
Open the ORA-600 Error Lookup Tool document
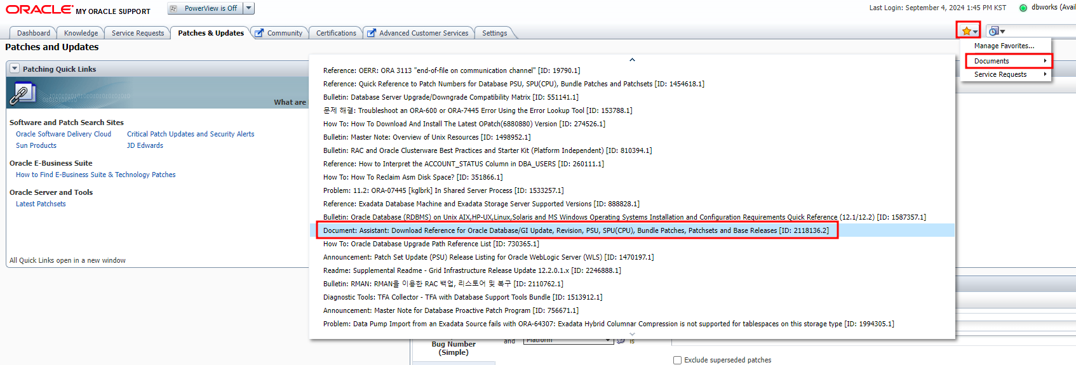click(478, 110)
